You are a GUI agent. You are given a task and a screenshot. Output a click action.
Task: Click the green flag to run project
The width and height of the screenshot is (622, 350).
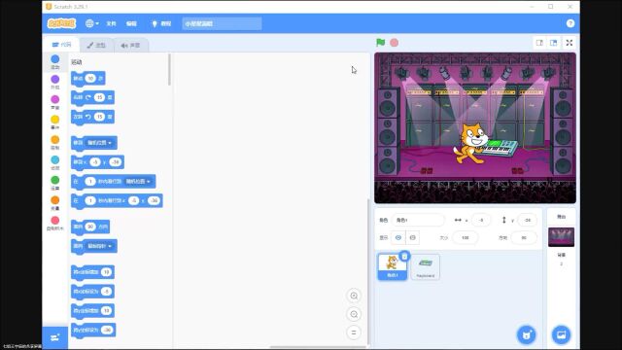click(380, 43)
